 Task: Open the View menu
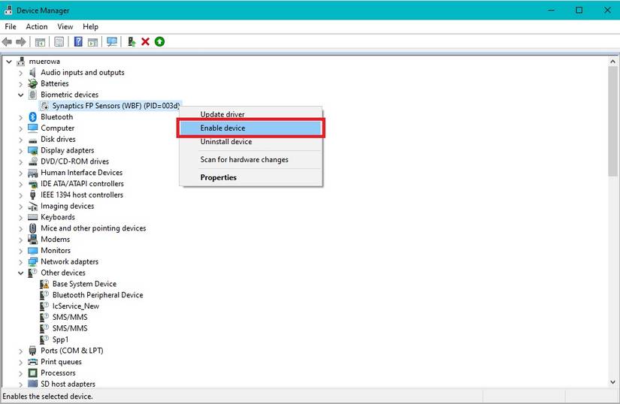tap(65, 26)
